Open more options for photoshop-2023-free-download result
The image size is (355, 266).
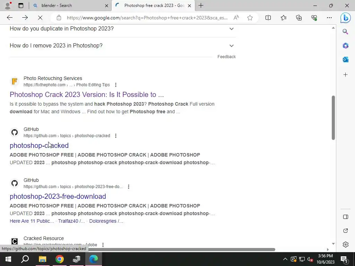129,187
